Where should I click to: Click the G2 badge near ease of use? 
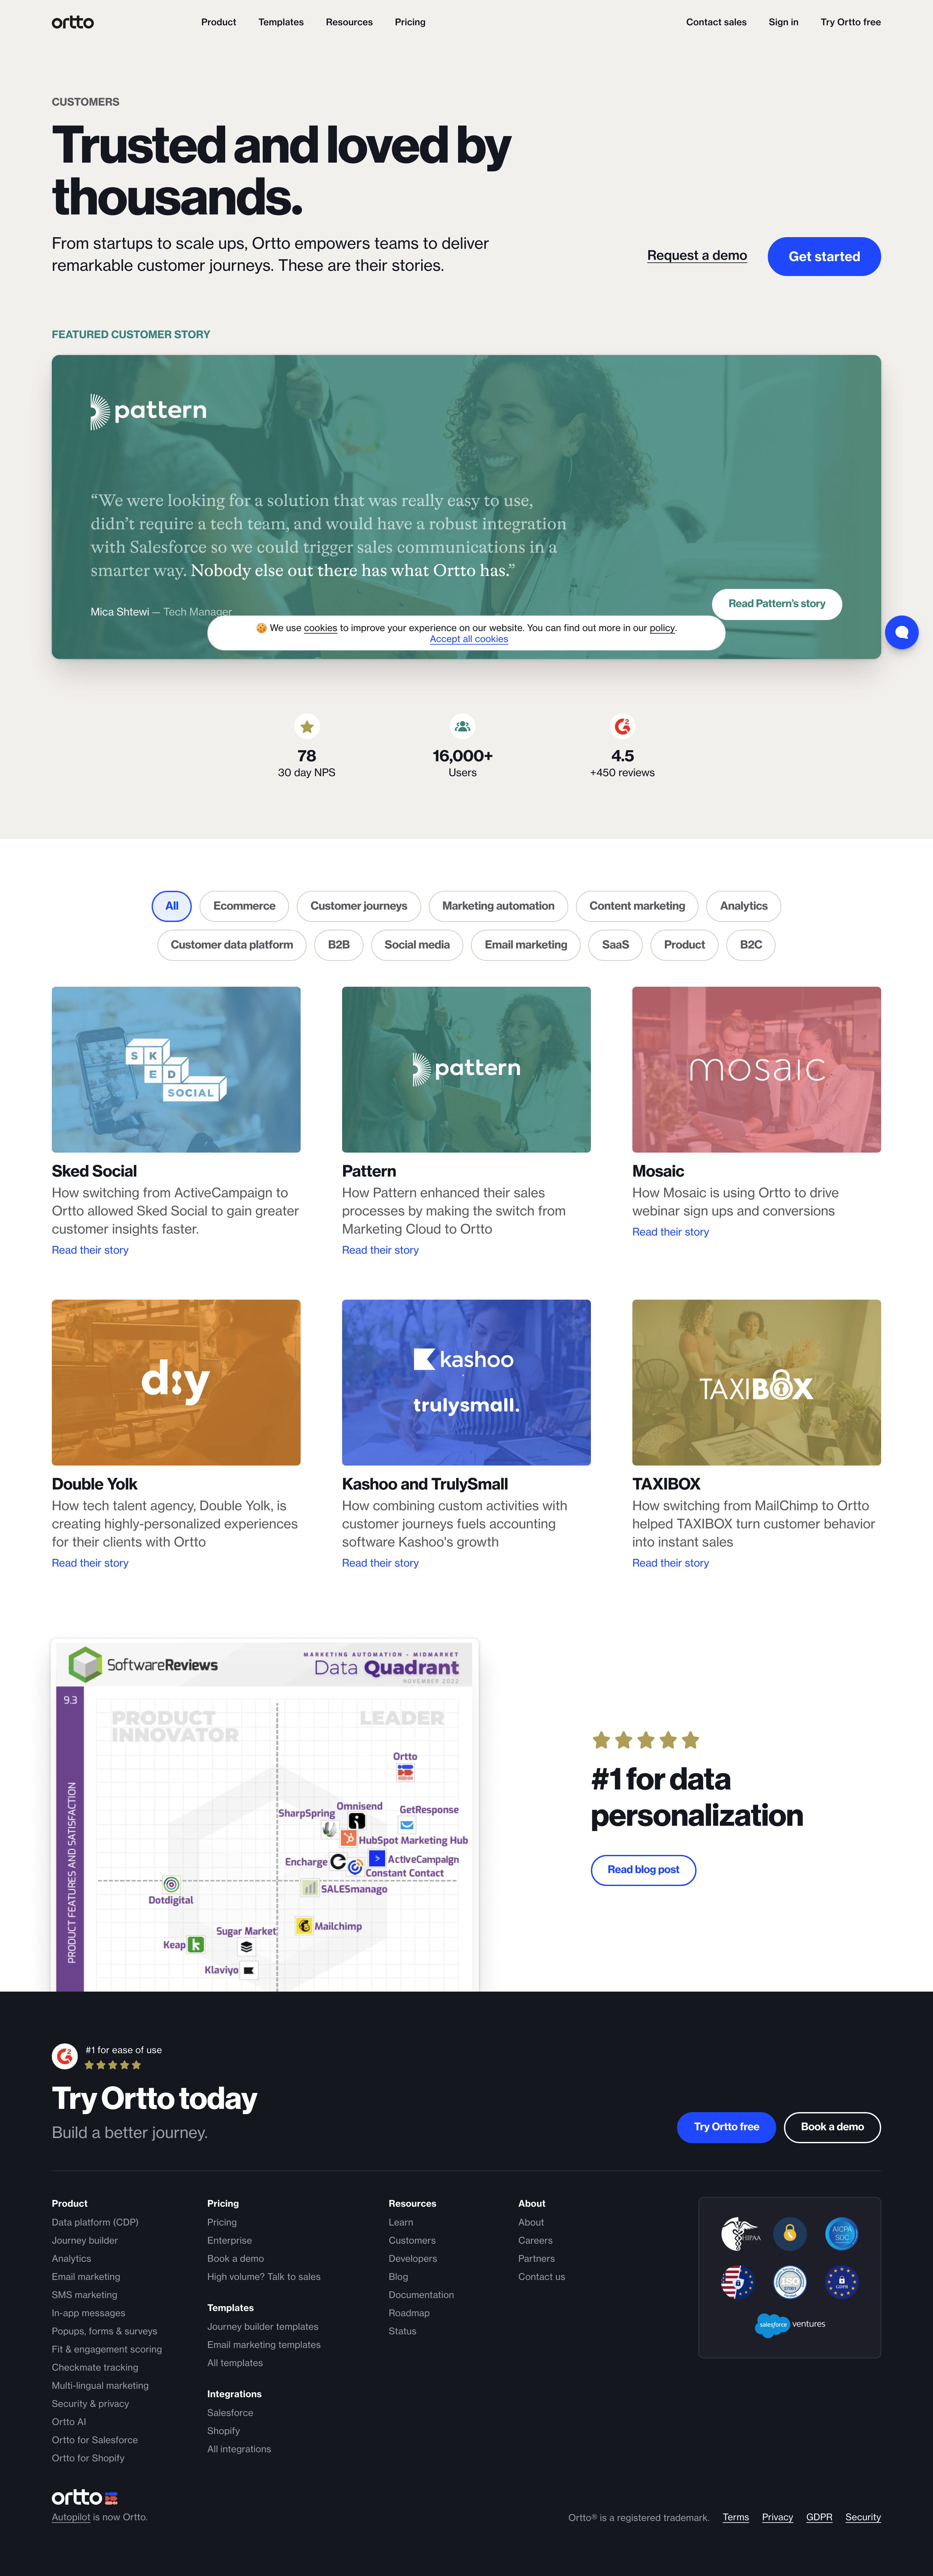[x=65, y=2056]
